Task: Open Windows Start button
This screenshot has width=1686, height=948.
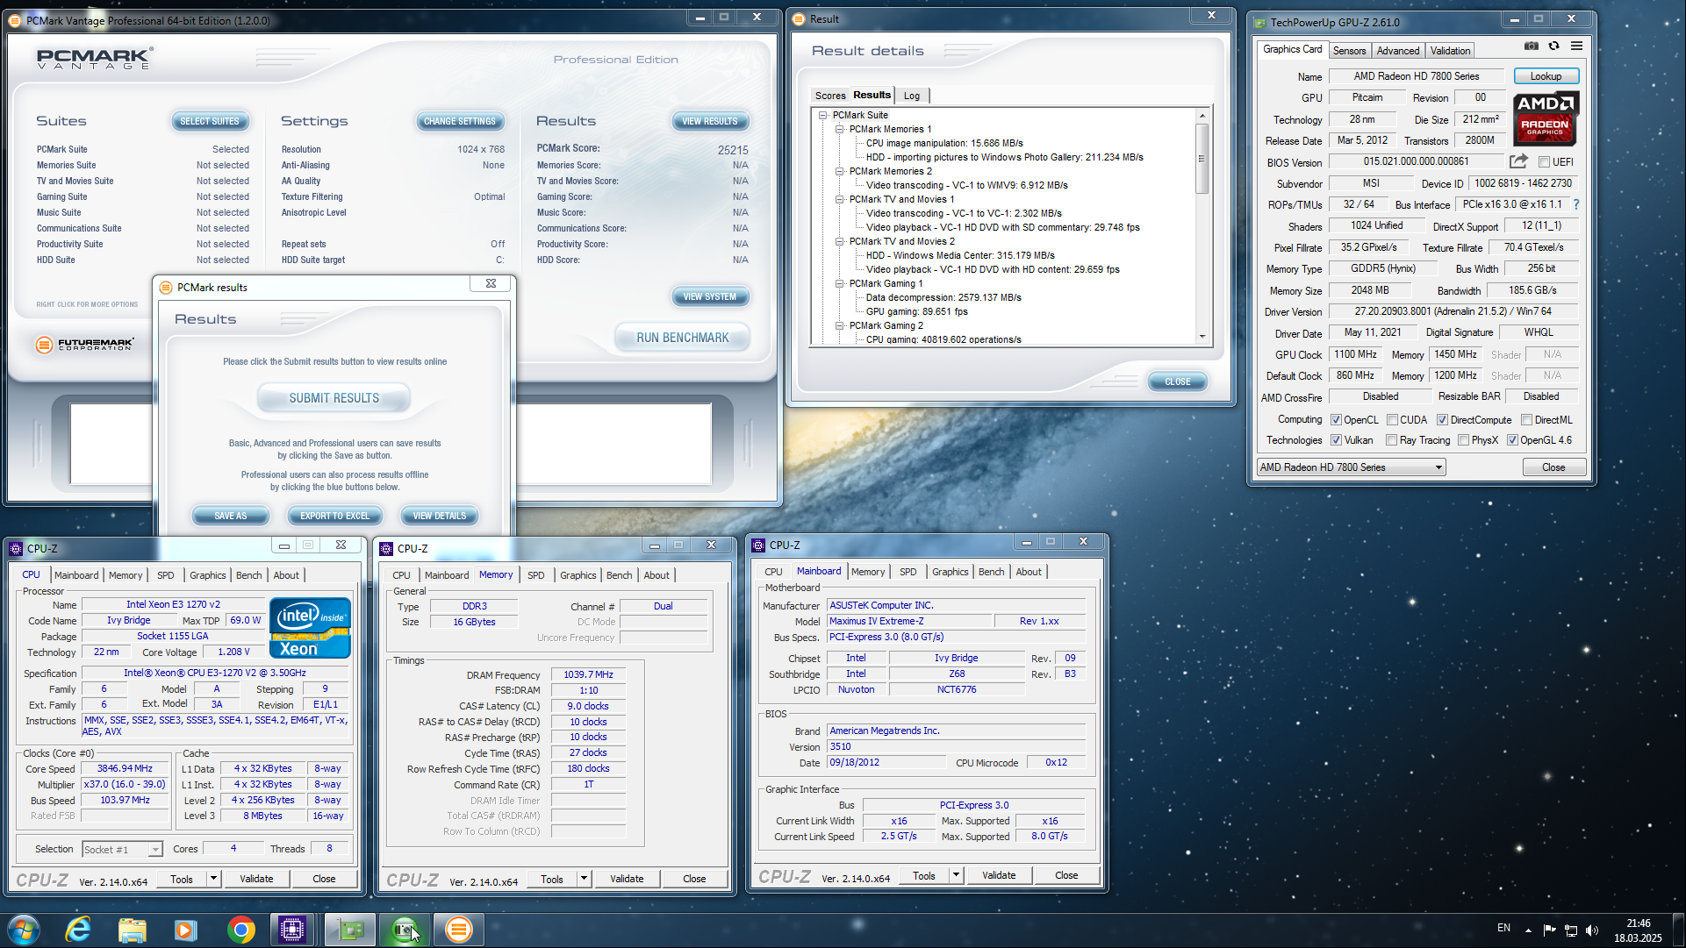Action: point(24,930)
